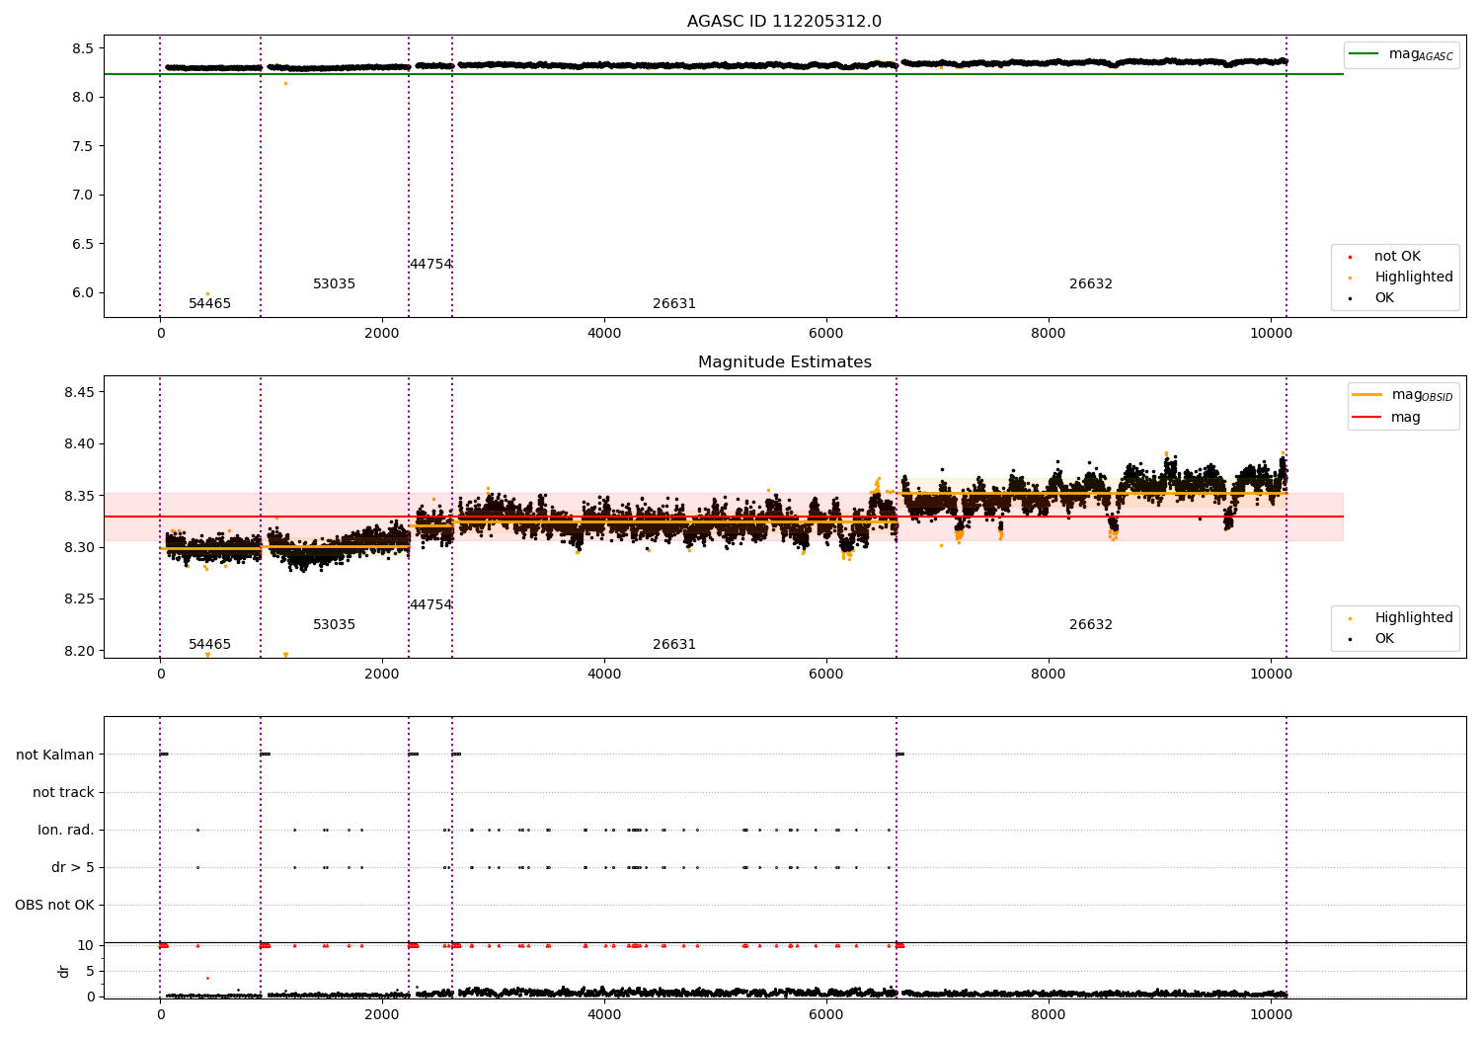Click the 'Ion. rad.' axis label
1481x1037 pixels.
click(x=66, y=831)
